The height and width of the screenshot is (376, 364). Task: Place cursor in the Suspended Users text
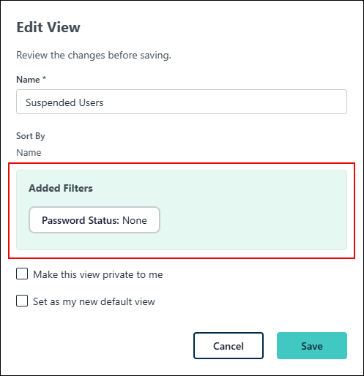64,102
